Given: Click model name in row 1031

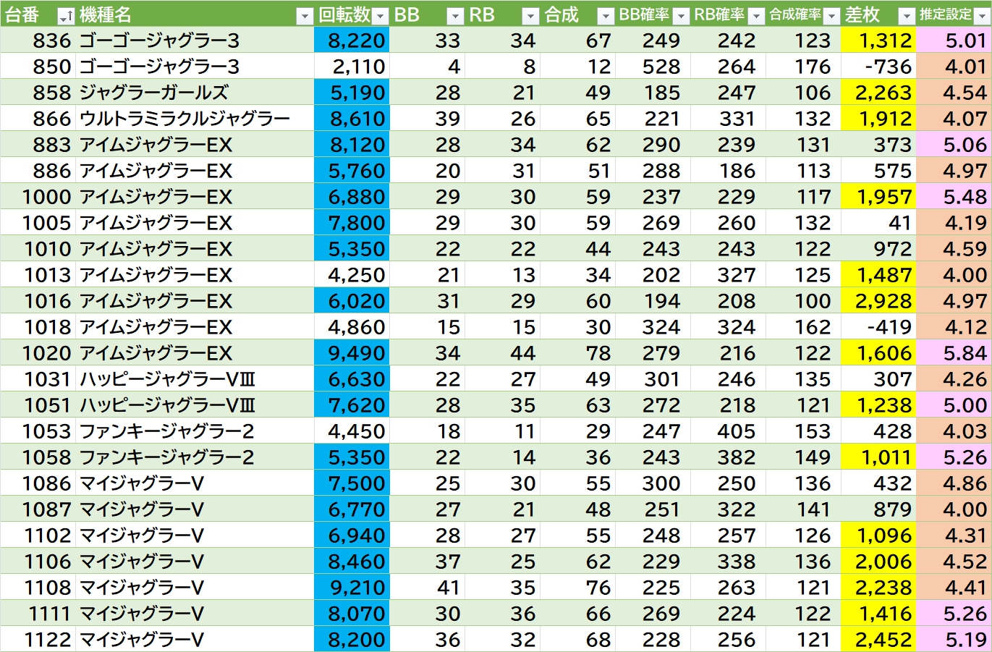Looking at the screenshot, I should pos(195,379).
